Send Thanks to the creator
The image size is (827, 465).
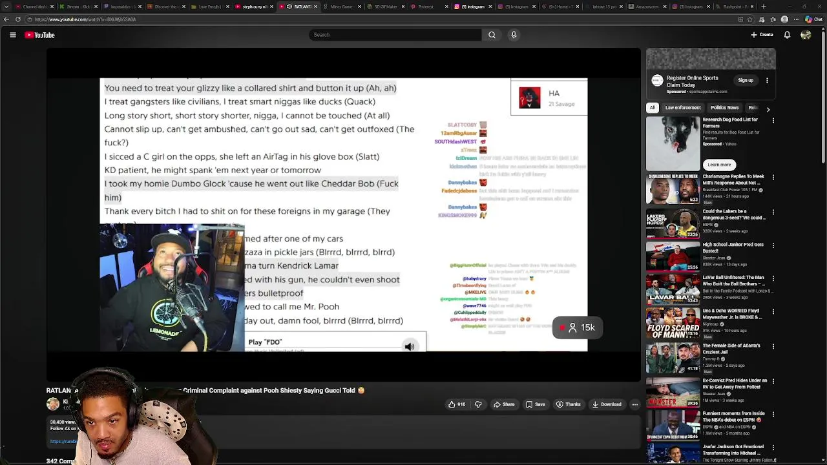click(569, 404)
